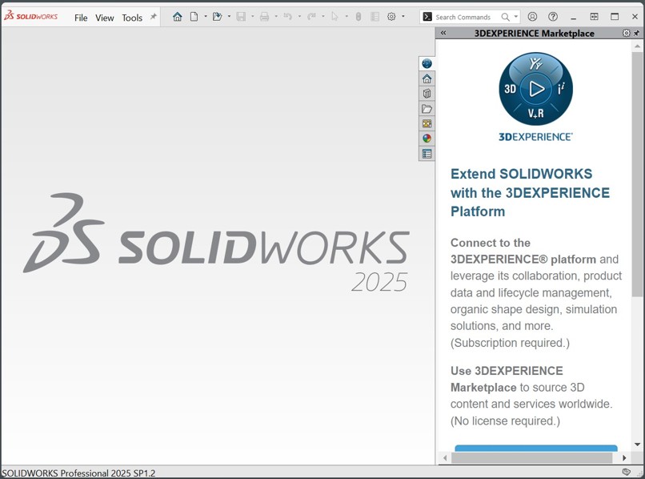Image resolution: width=645 pixels, height=479 pixels.
Task: Click the magnifier search icon
Action: point(505,17)
